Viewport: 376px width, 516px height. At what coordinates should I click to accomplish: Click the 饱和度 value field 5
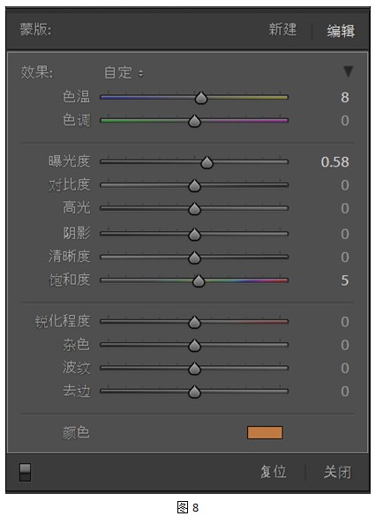pos(345,280)
